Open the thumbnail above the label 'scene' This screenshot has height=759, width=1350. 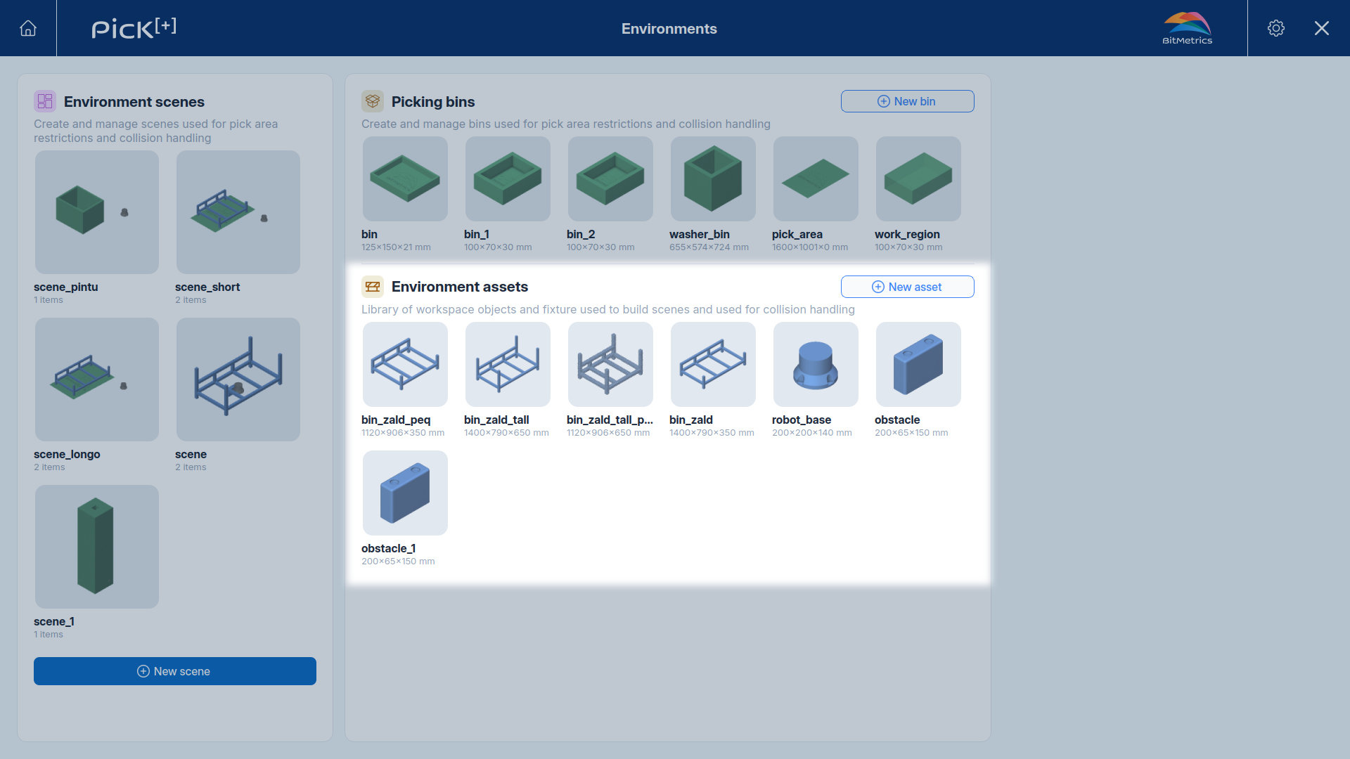(238, 379)
